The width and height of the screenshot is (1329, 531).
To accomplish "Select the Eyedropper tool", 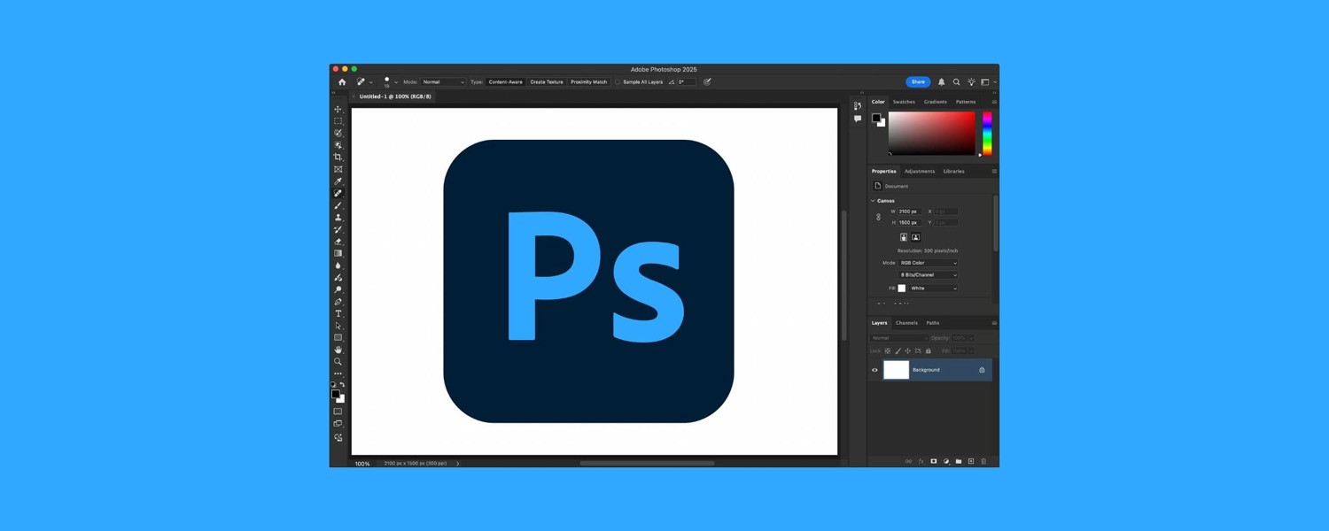I will click(x=338, y=181).
